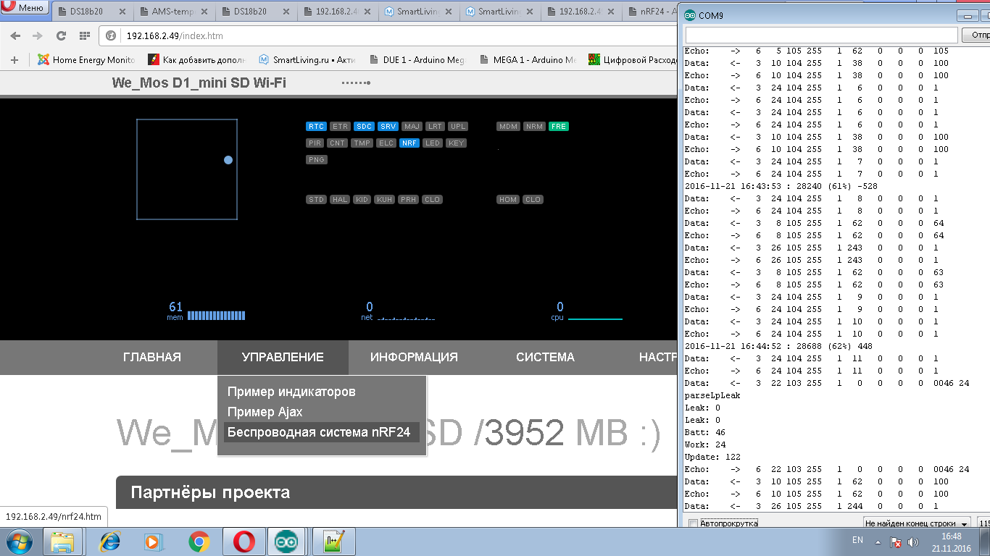This screenshot has height=556, width=990.
Task: Click the PNG badge below PIR row
Action: coord(316,159)
